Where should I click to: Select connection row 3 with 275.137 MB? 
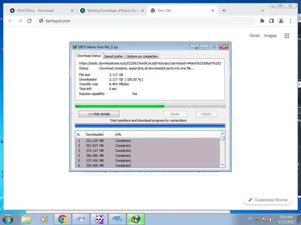coord(148,151)
